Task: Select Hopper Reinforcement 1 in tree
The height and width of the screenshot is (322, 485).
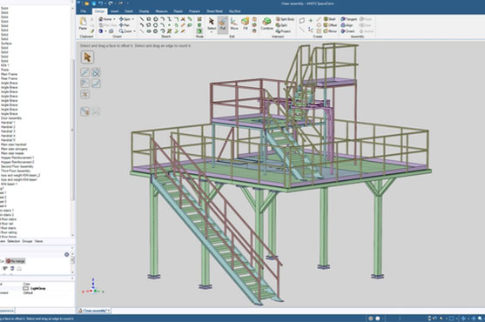Action: click(17, 158)
